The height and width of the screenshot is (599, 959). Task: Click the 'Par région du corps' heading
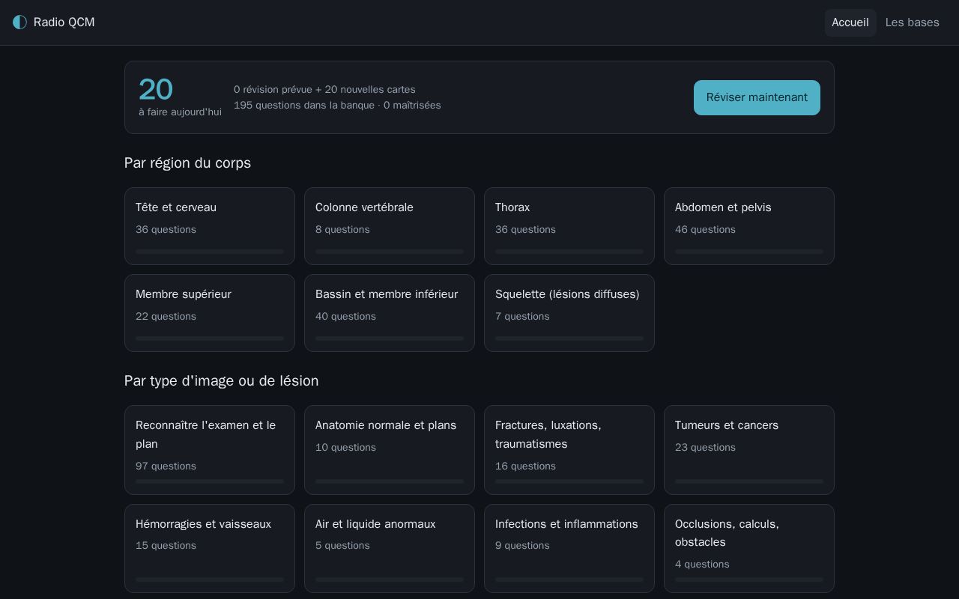click(x=187, y=163)
